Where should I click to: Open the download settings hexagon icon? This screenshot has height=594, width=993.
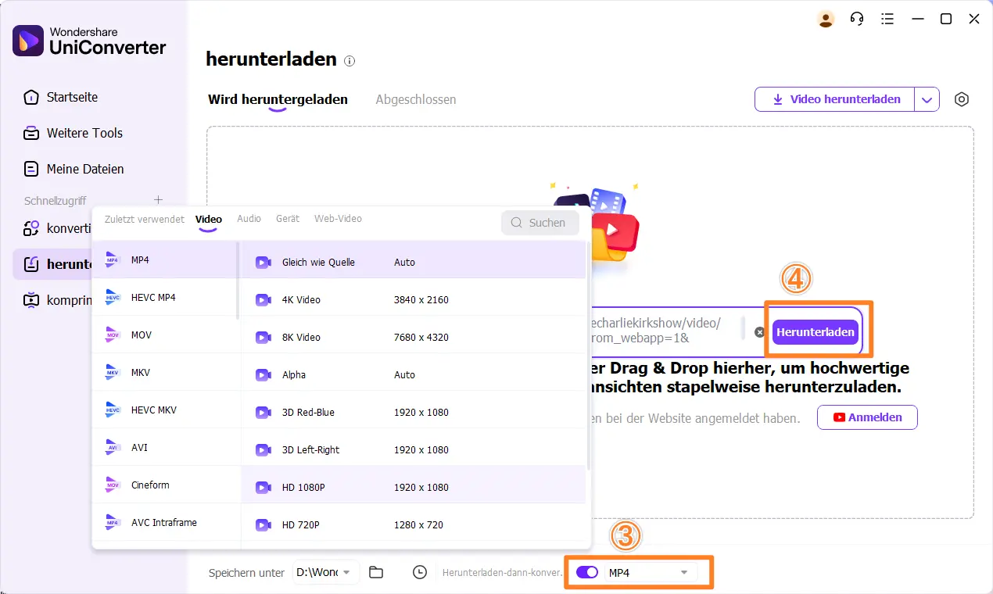pyautogui.click(x=962, y=99)
